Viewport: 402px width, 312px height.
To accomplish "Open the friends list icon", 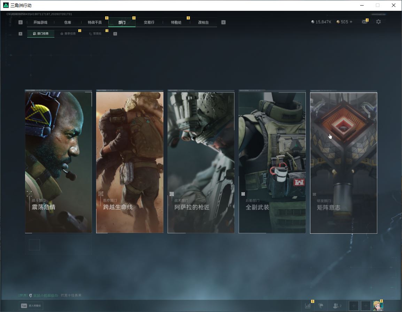I will click(x=337, y=306).
